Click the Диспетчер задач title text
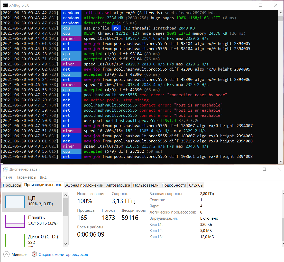This screenshot has width=284, height=262. (x=24, y=169)
